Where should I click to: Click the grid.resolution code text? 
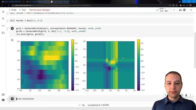pyautogui.click(x=25, y=99)
